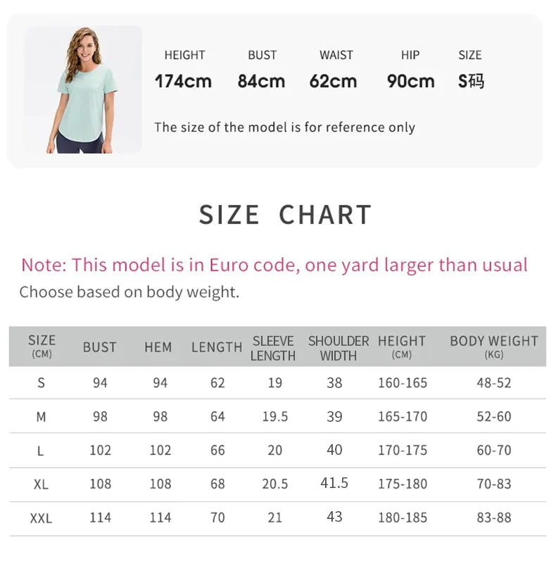Click the SLEEVE LENGTH column header
Screen dimensions: 556x564
273,348
